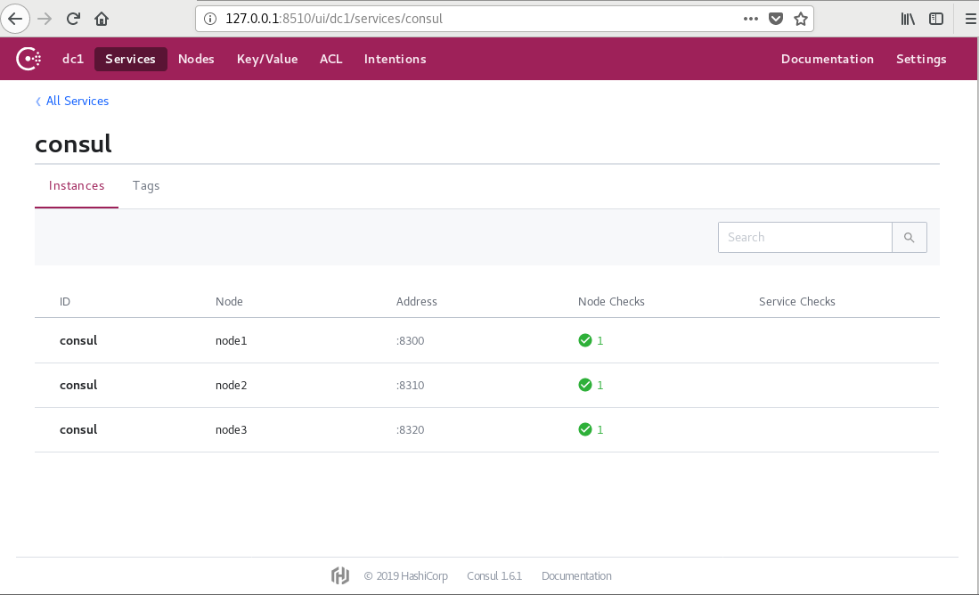Screen dimensions: 979x595
Task: Click the node2 cell
Action: tap(231, 385)
